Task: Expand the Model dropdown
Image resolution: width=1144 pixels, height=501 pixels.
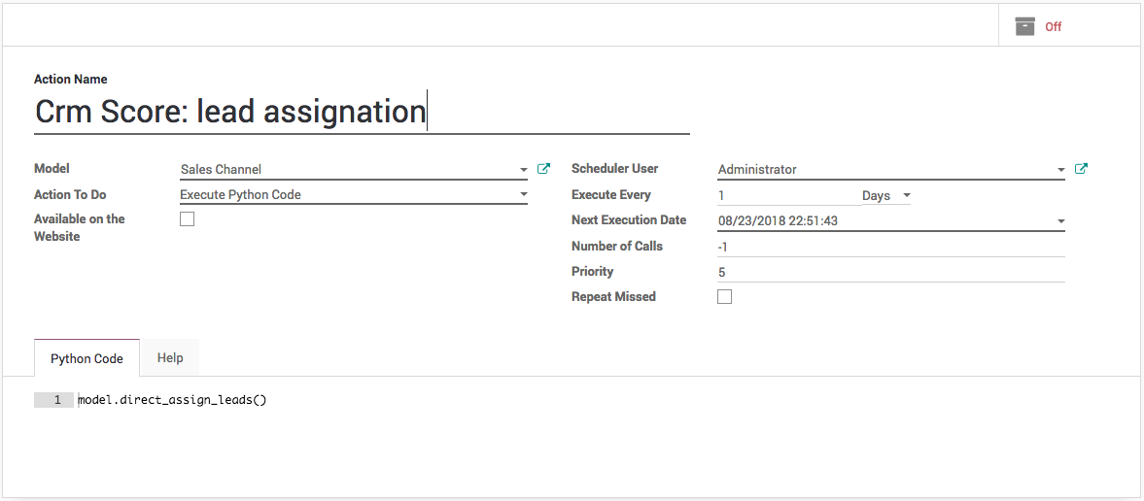Action: point(523,170)
